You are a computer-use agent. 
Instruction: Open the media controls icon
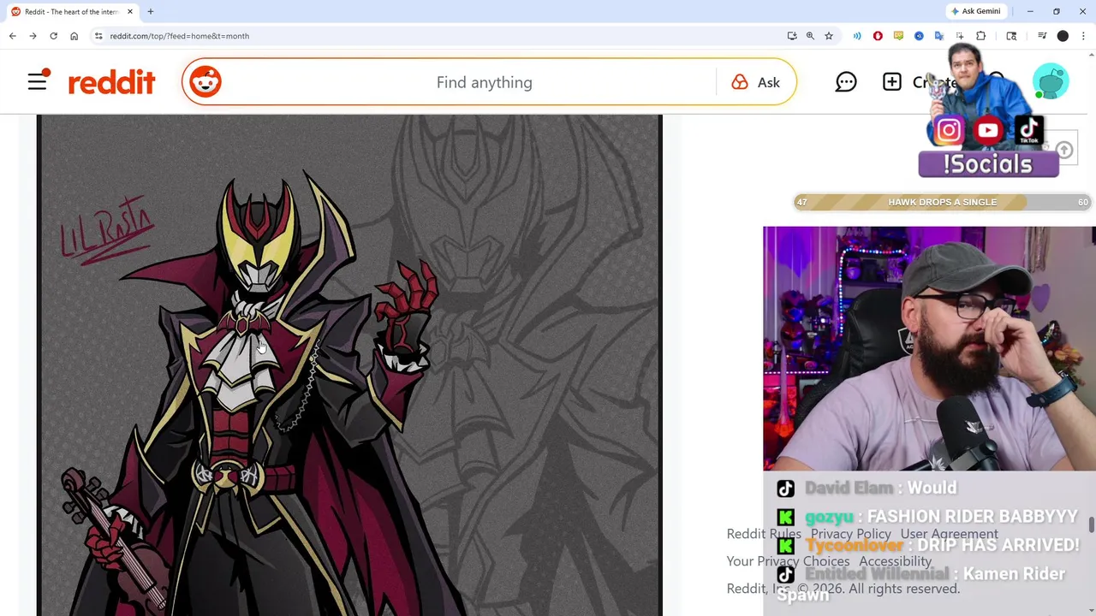tap(1042, 36)
